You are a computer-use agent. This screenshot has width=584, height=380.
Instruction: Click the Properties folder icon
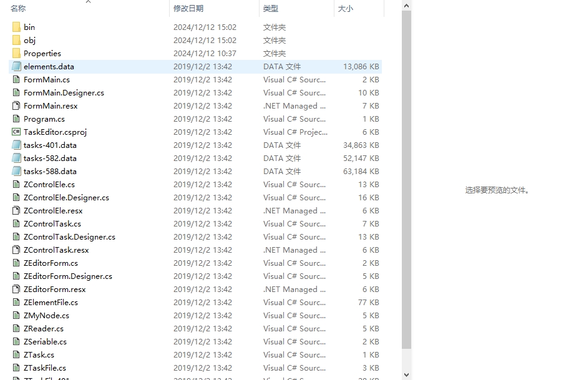coord(16,53)
